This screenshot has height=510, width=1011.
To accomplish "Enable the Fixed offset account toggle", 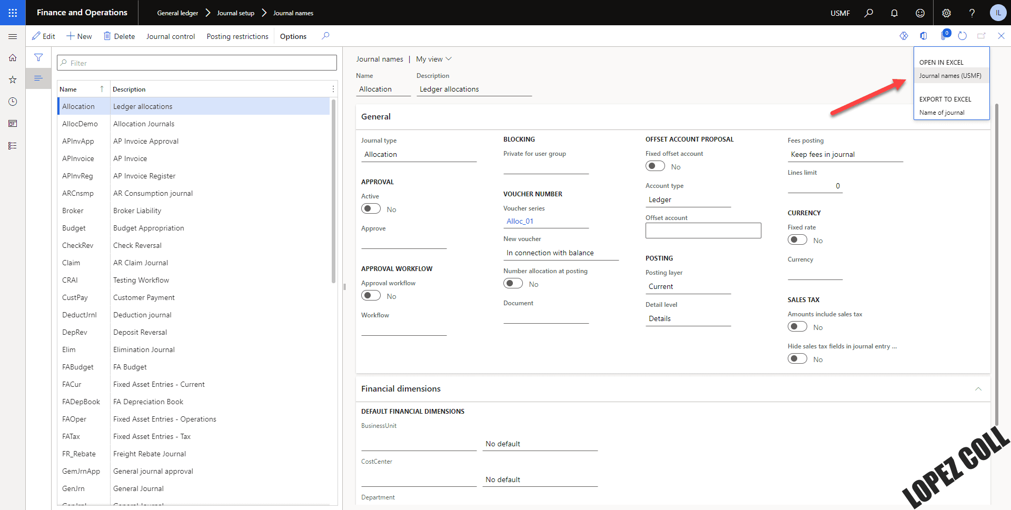I will click(x=655, y=166).
